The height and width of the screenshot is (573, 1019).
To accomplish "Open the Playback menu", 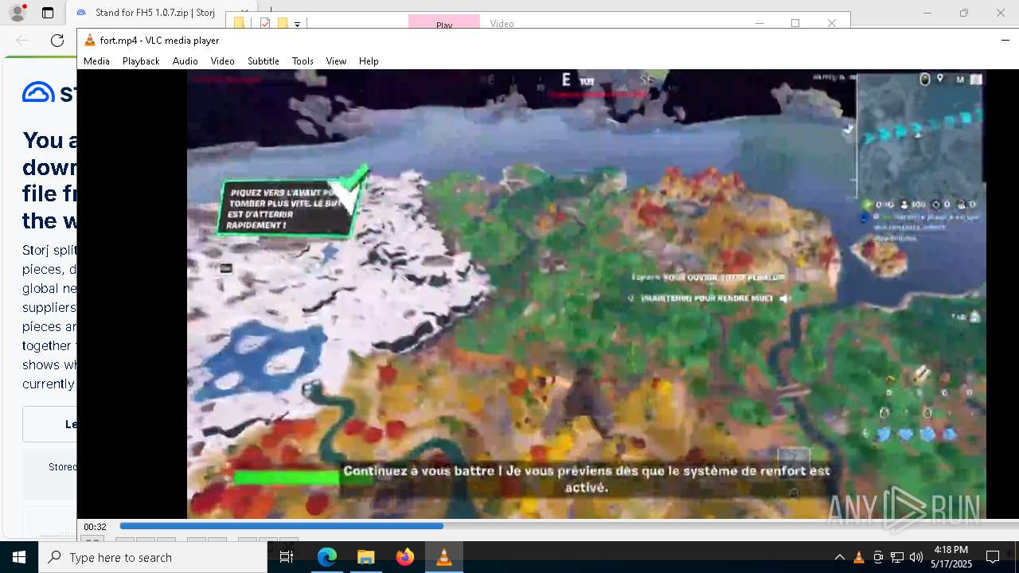I will tap(141, 61).
